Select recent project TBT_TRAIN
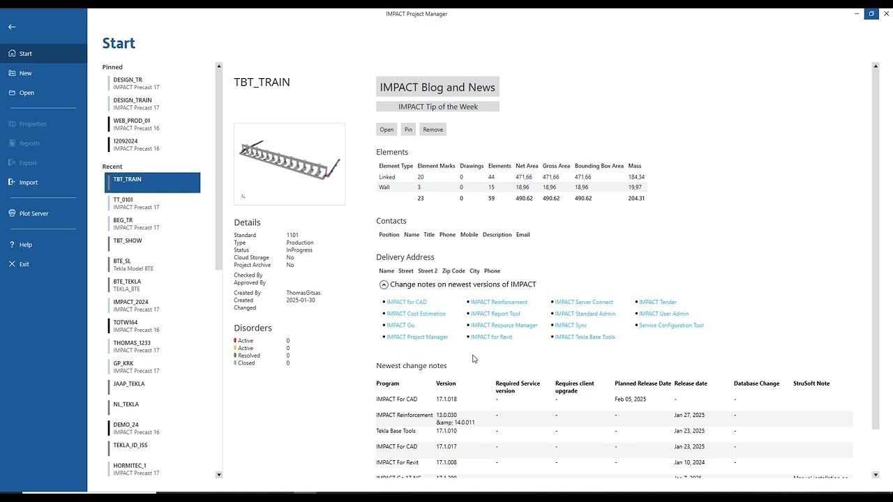The image size is (893, 502). click(x=152, y=183)
